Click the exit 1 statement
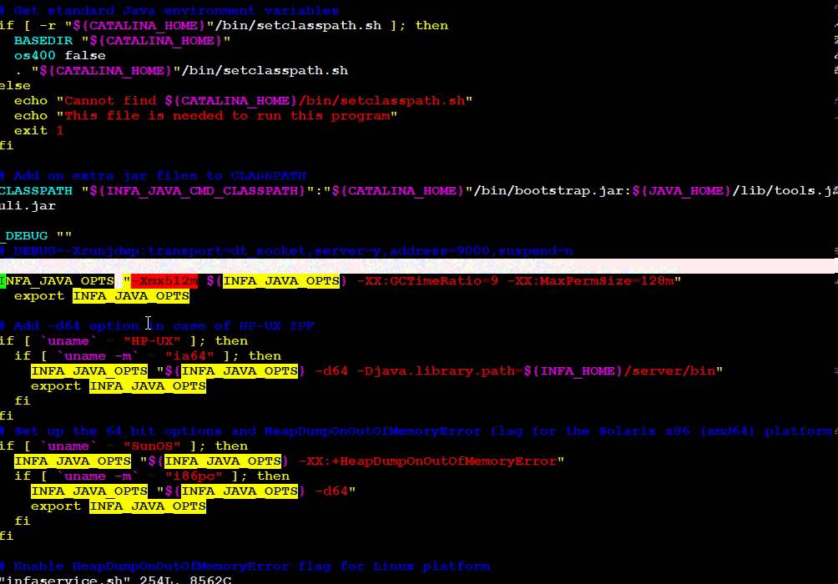The image size is (838, 584). 39,130
